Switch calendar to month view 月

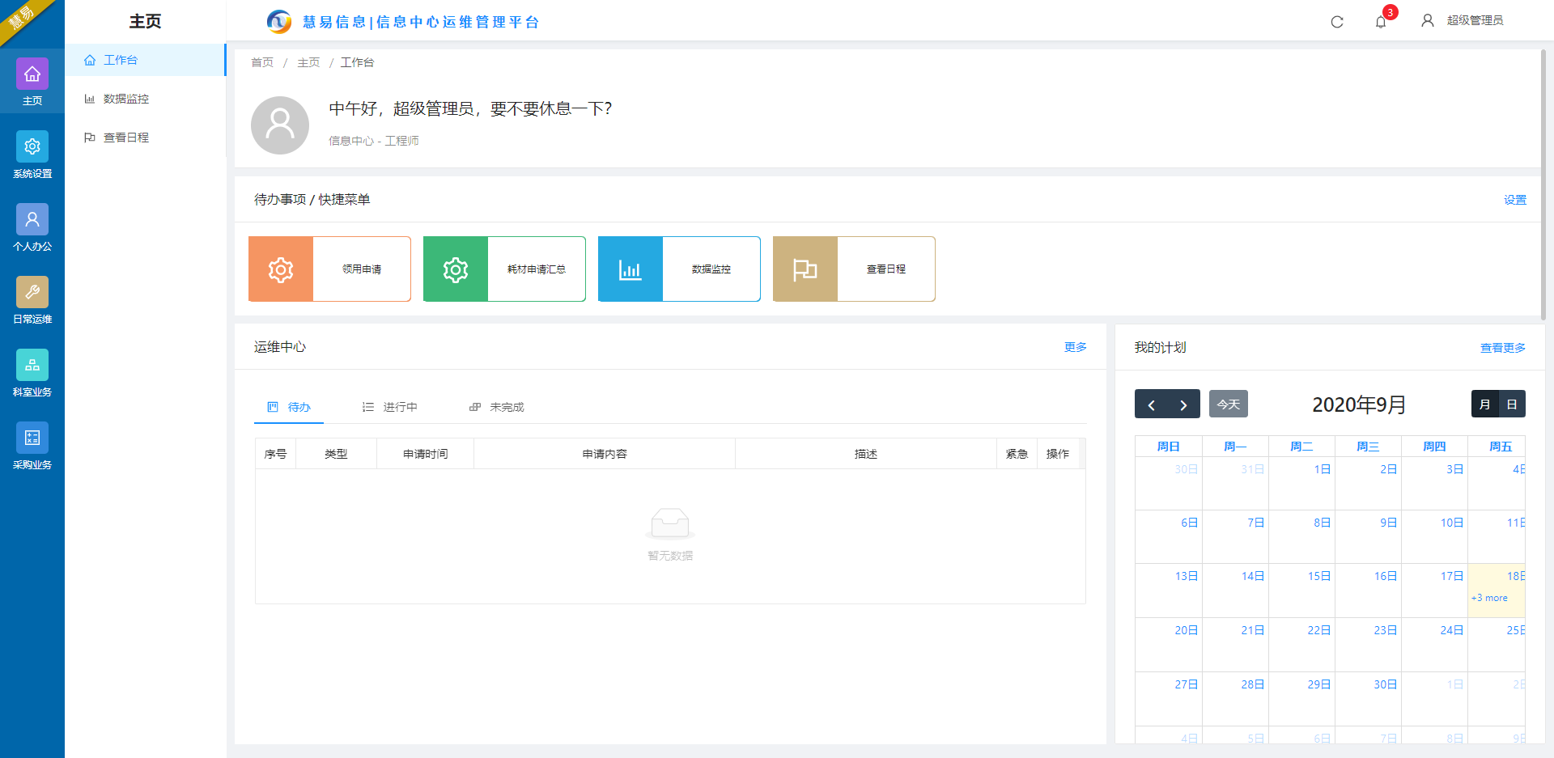click(x=1484, y=404)
